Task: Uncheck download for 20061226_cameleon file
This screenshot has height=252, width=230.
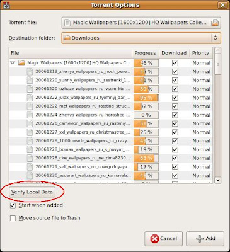Action: [x=175, y=123]
